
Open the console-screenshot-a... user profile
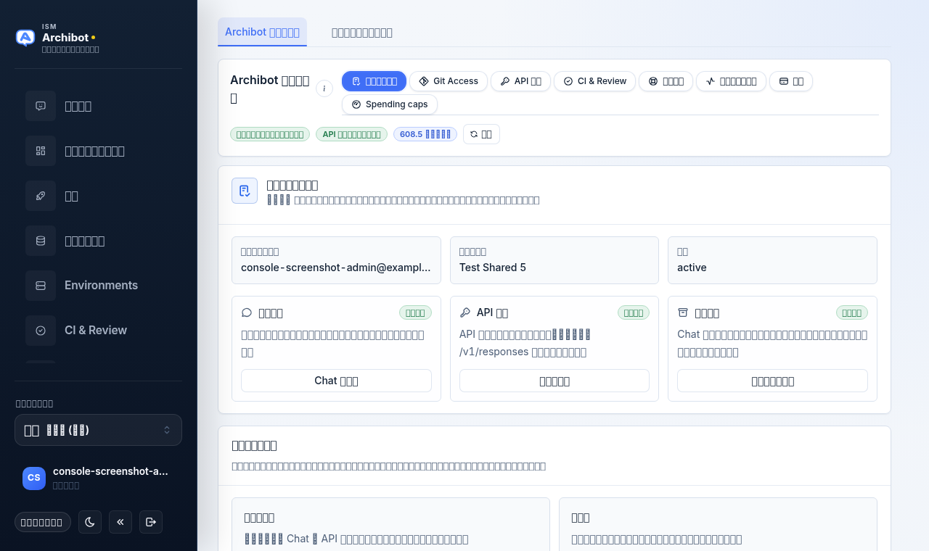[x=98, y=478]
